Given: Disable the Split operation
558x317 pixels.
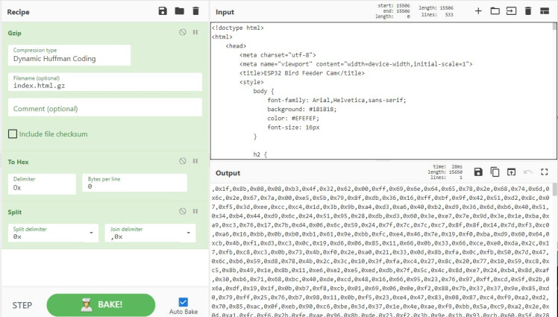Looking at the screenshot, I should (183, 211).
